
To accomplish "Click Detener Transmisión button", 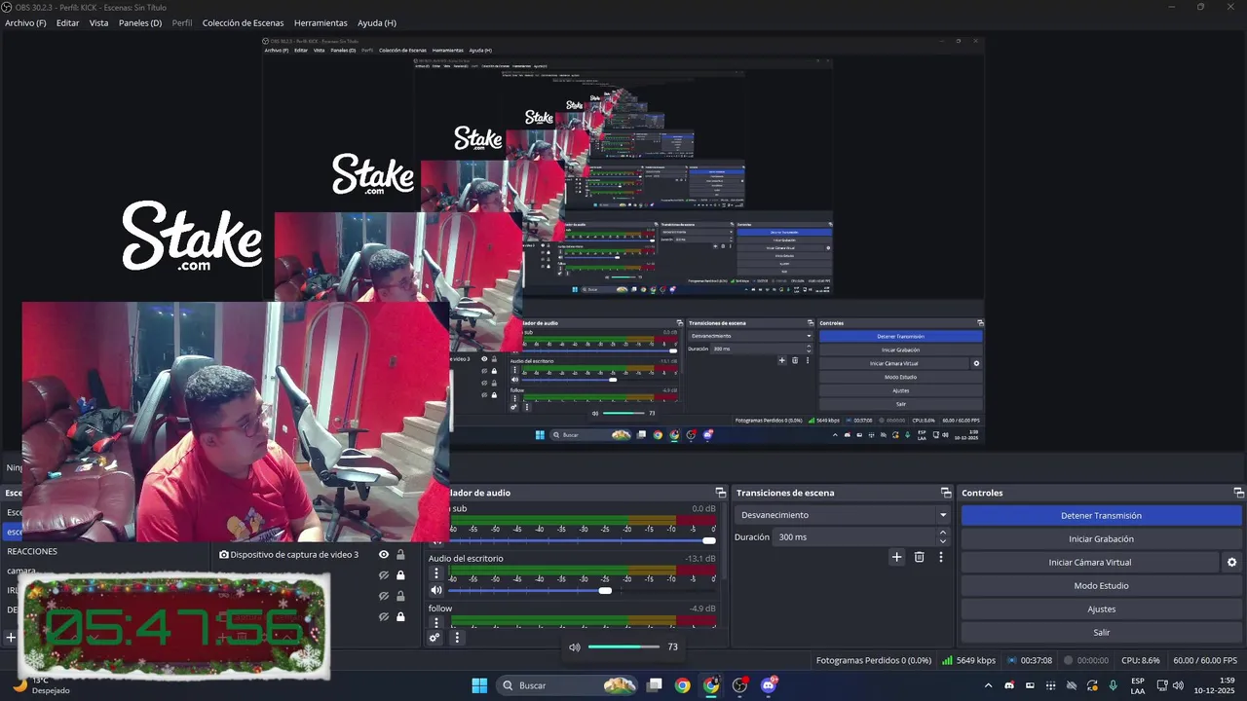I will [x=1101, y=516].
